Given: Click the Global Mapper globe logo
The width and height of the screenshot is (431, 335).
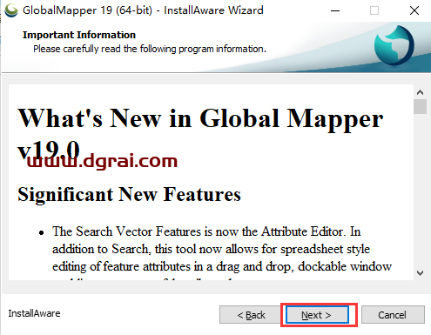Looking at the screenshot, I should point(394,45).
